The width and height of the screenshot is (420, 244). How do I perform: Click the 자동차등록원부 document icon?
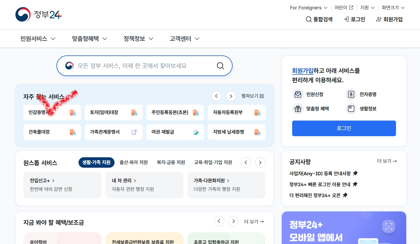click(x=257, y=112)
